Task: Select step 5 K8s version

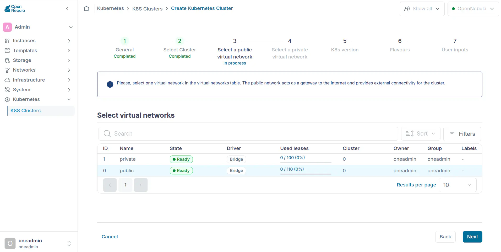Action: pos(345,45)
